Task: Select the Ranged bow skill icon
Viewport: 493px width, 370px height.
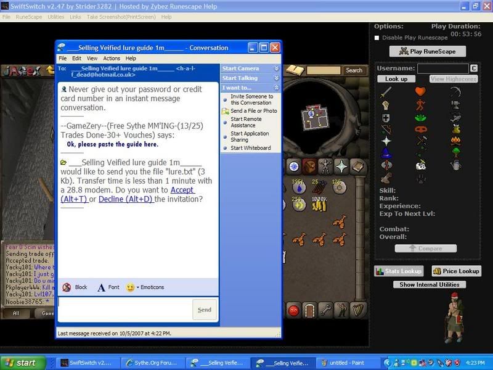Action: (386, 129)
